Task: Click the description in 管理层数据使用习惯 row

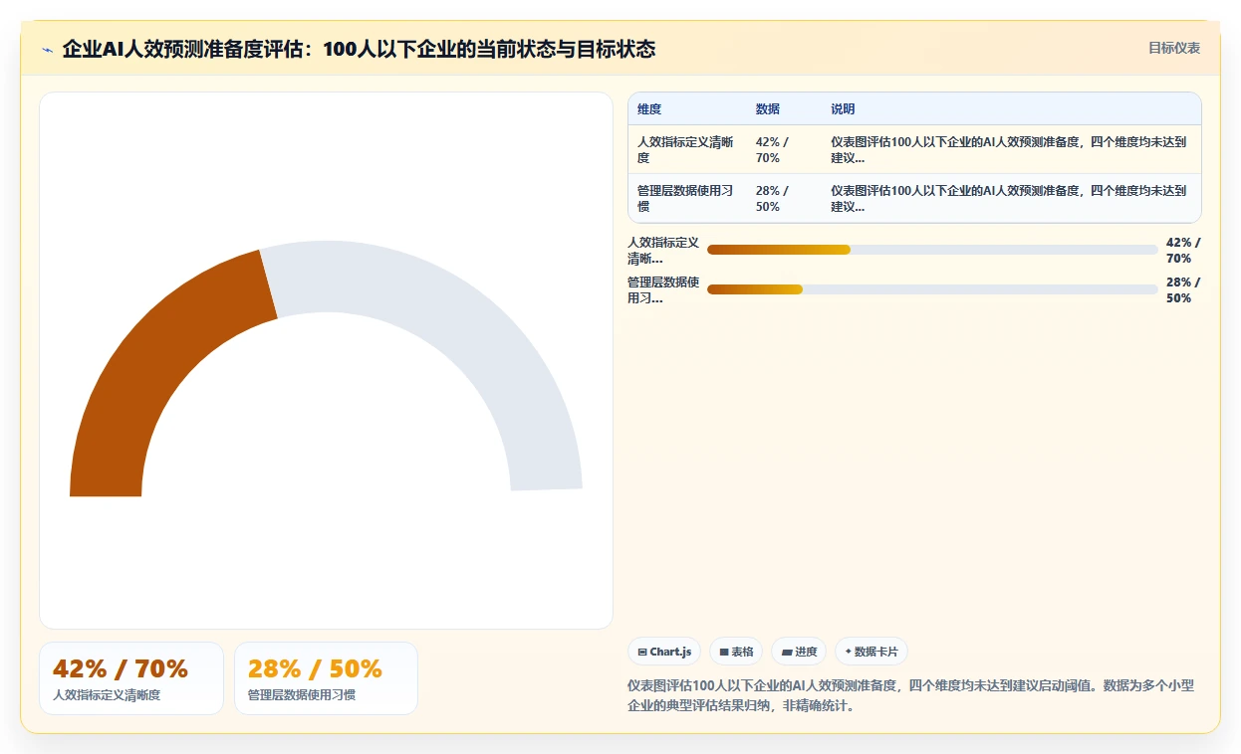Action: (x=1010, y=199)
